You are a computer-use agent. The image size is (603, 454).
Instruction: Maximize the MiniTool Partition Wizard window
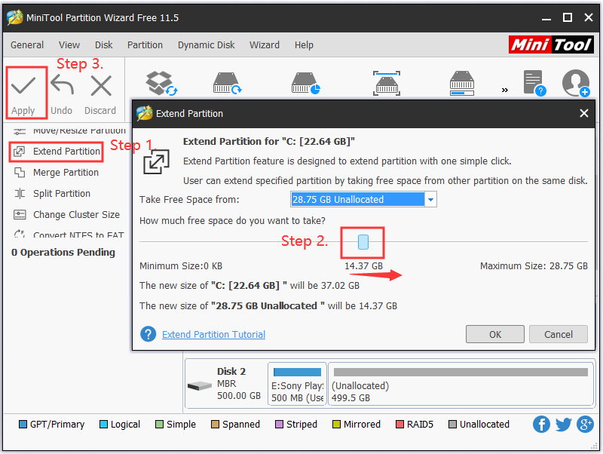pos(568,17)
